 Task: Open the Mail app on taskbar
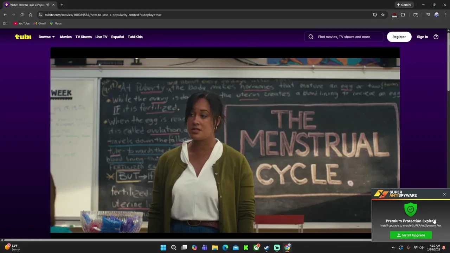pyautogui.click(x=236, y=248)
